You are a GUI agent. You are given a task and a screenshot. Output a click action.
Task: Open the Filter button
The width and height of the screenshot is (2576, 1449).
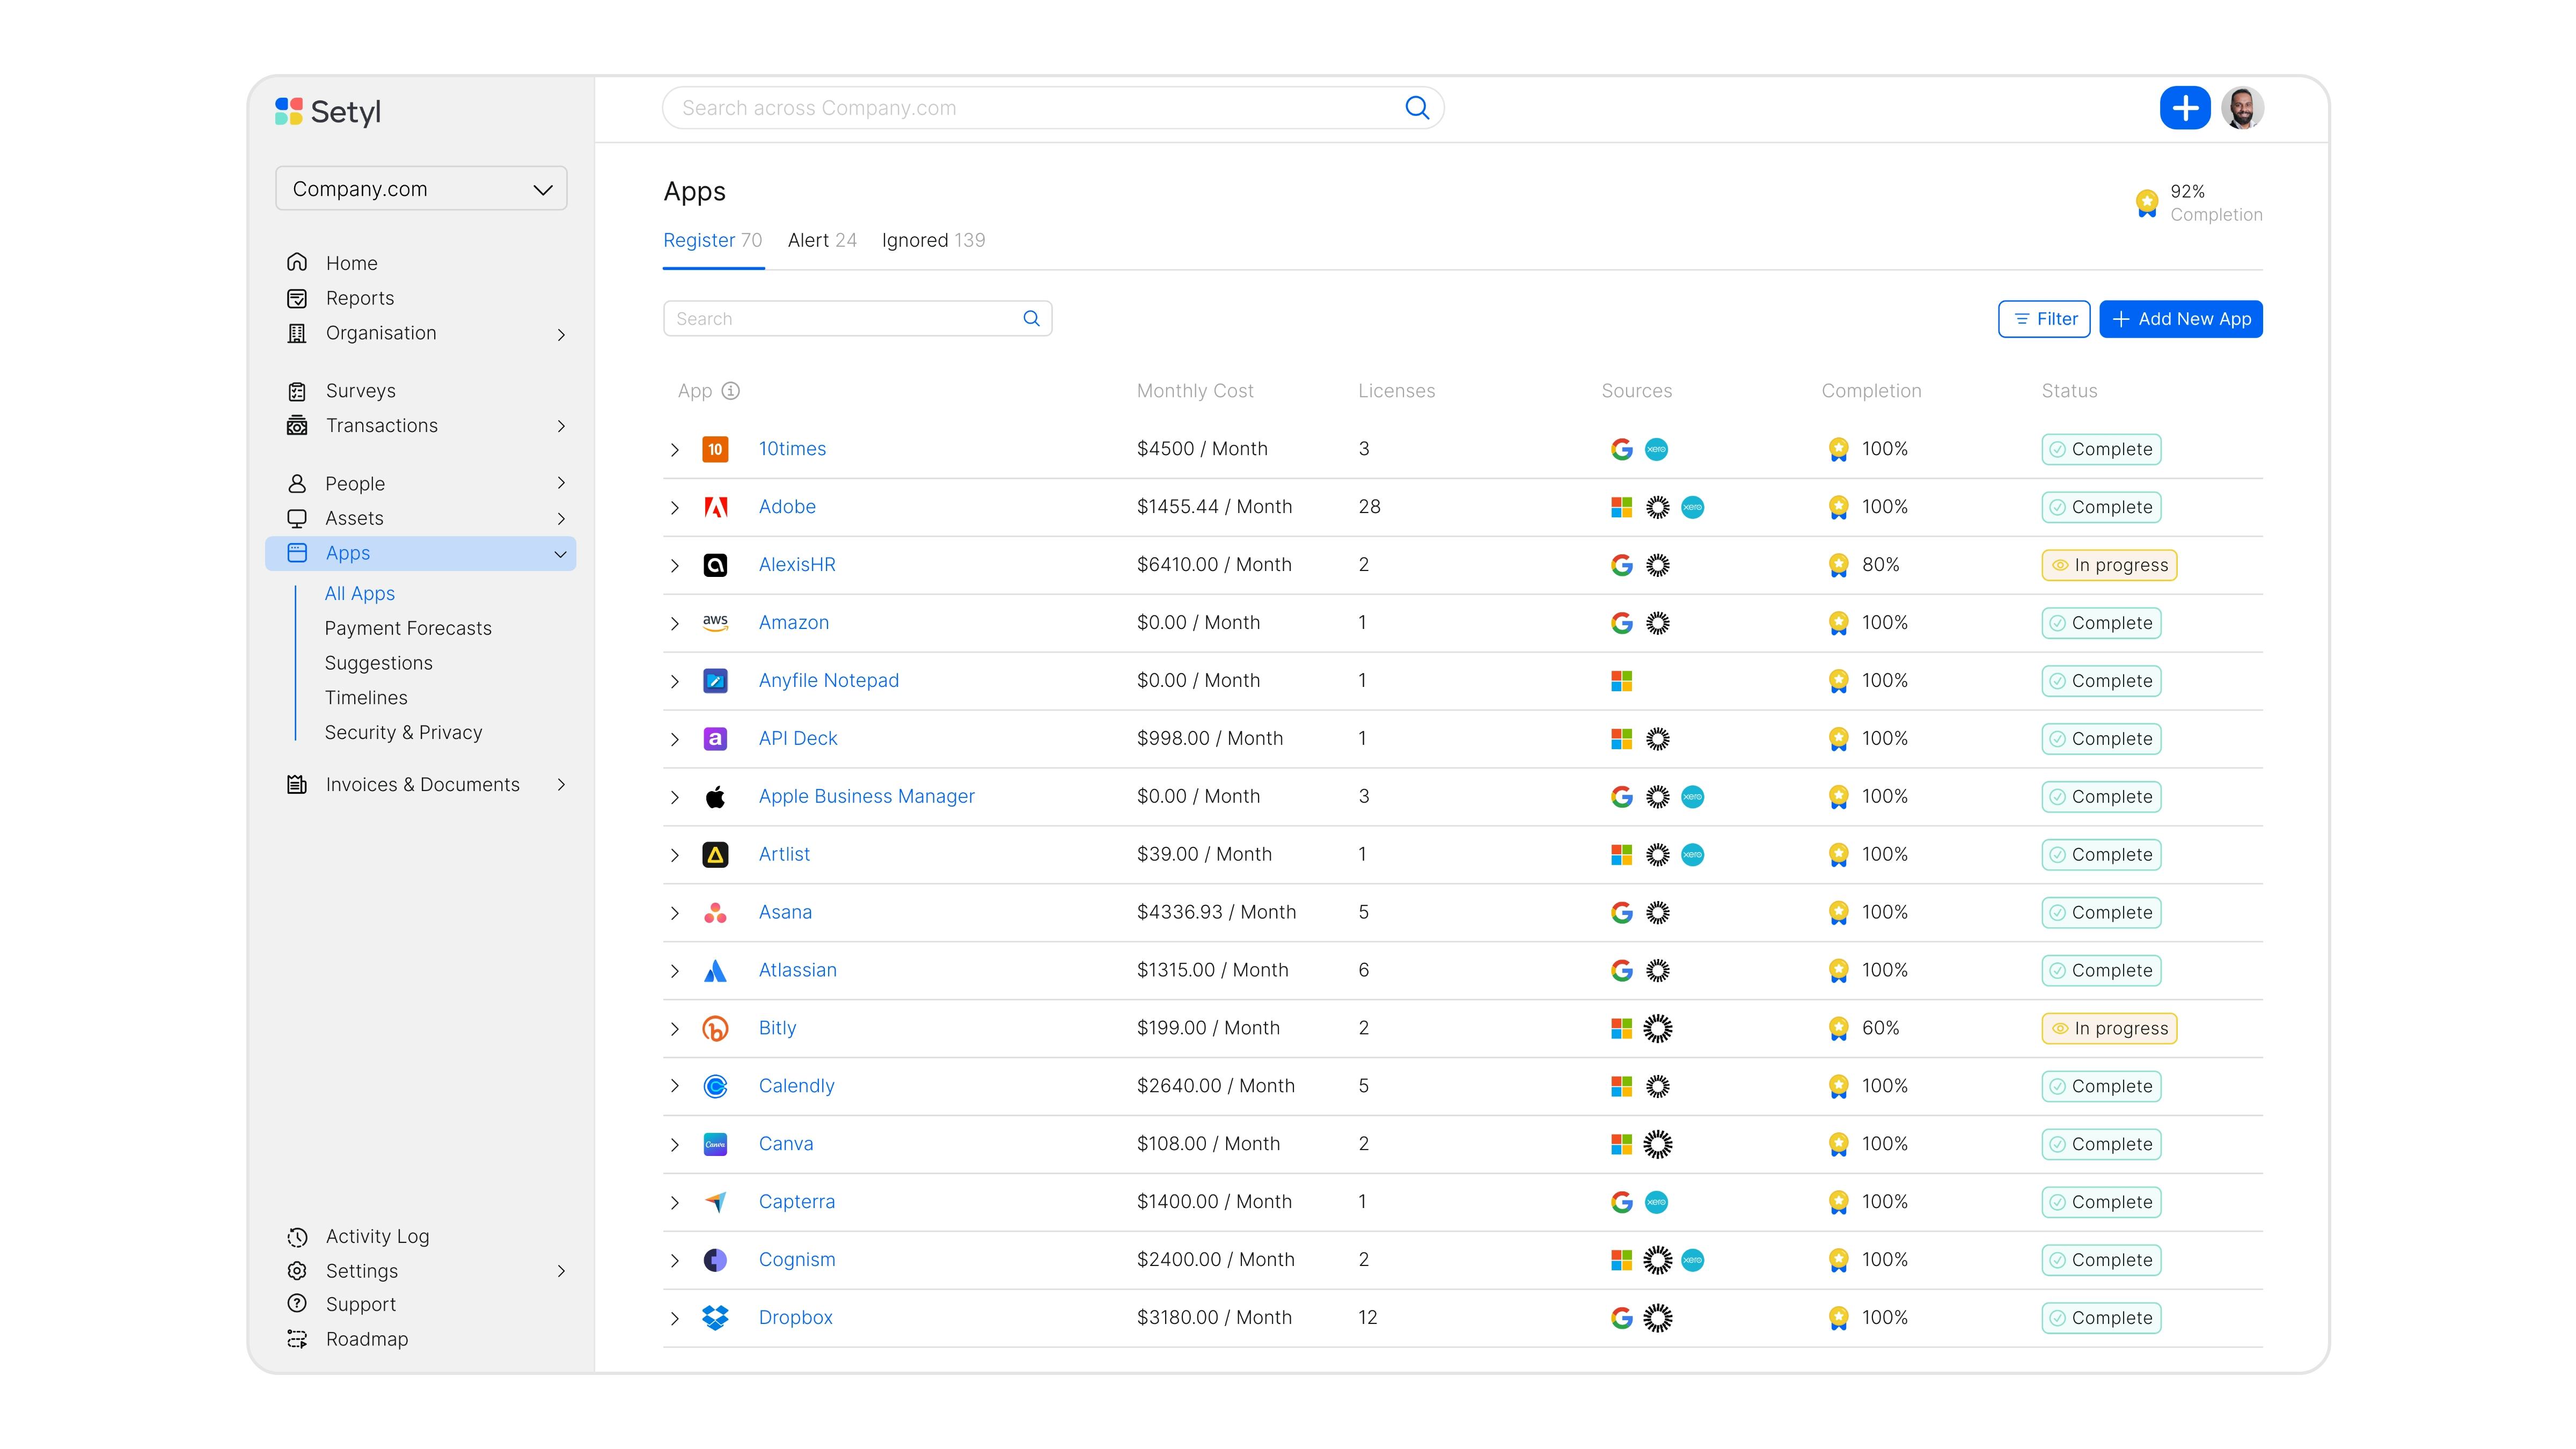2043,319
